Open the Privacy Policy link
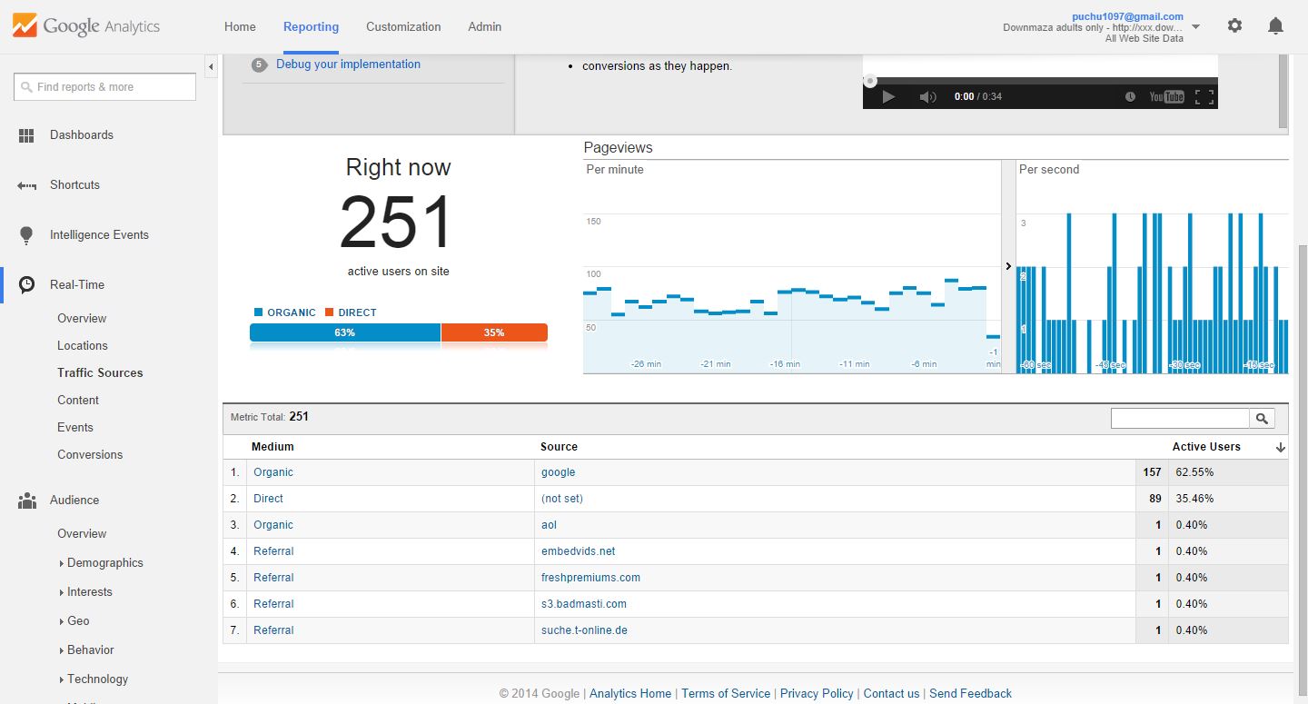The image size is (1308, 704). [x=817, y=693]
